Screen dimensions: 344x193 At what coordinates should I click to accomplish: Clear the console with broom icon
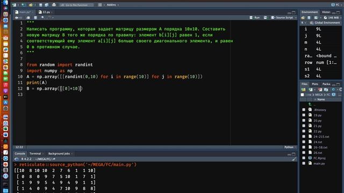coord(294,159)
